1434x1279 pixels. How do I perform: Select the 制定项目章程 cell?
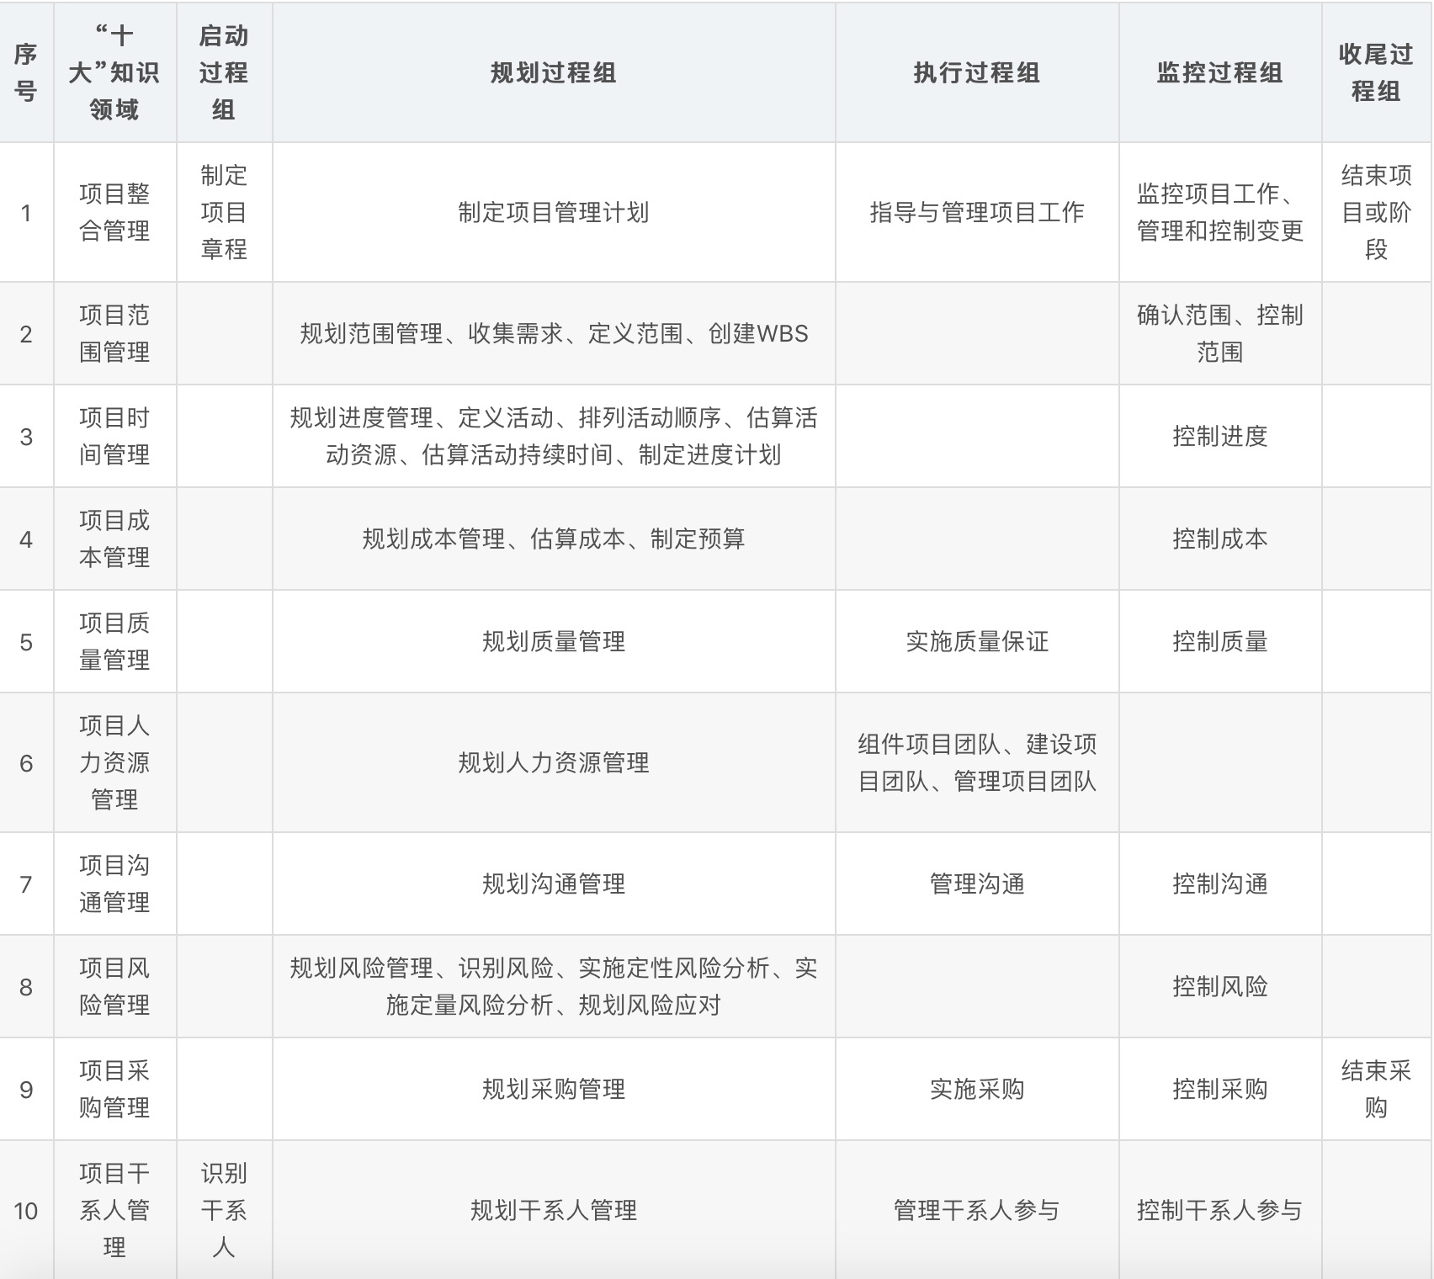click(224, 212)
